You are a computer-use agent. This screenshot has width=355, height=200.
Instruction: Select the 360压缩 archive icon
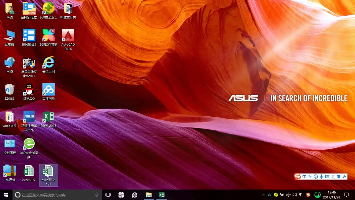(x=10, y=174)
